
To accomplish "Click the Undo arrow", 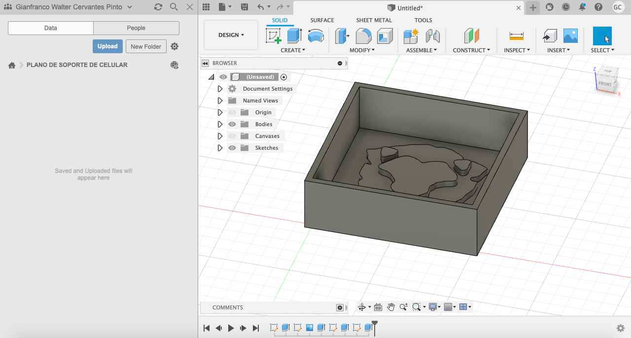I will [260, 7].
